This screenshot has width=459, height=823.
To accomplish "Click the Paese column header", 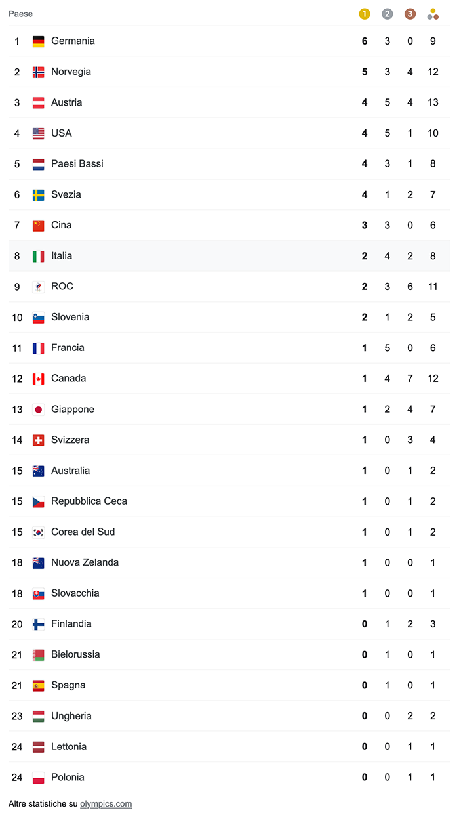I will [20, 14].
